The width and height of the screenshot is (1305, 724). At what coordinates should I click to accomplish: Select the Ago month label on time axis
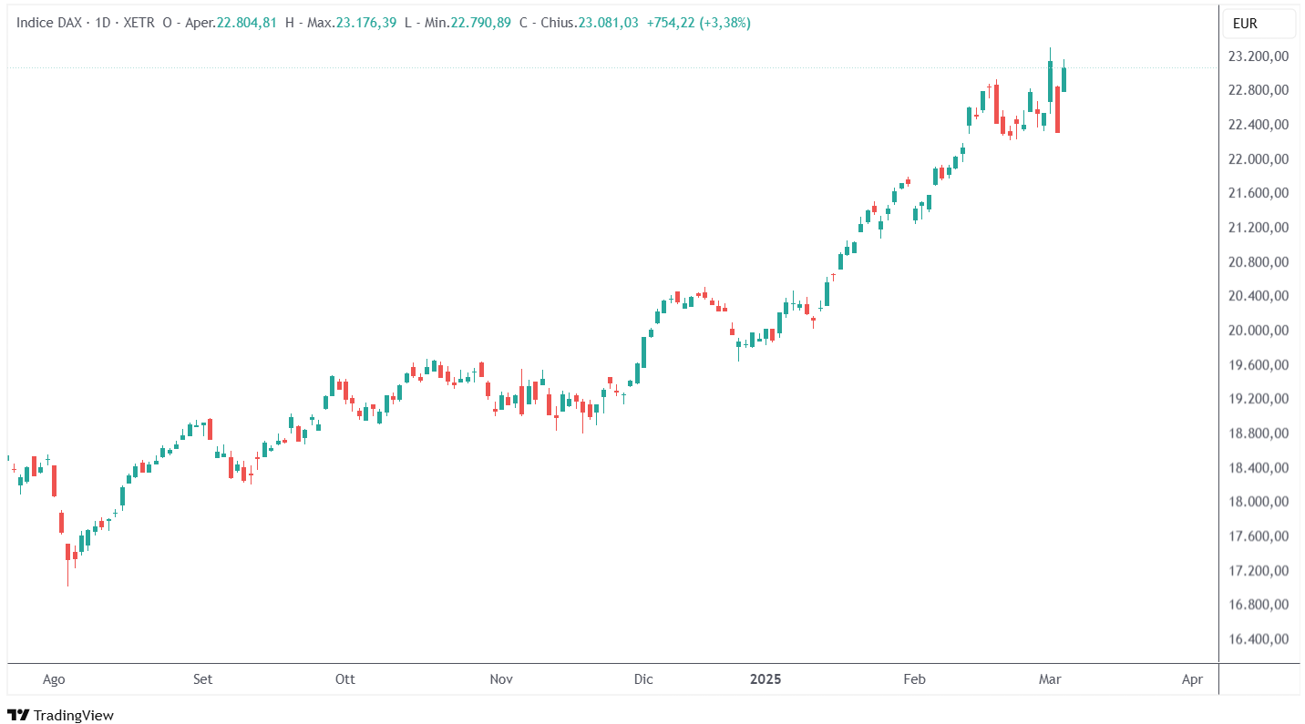pos(54,679)
